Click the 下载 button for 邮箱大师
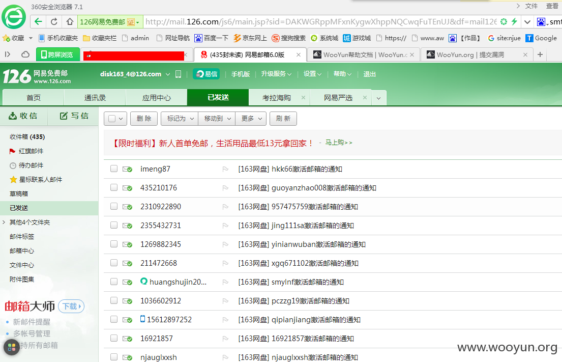 71,307
